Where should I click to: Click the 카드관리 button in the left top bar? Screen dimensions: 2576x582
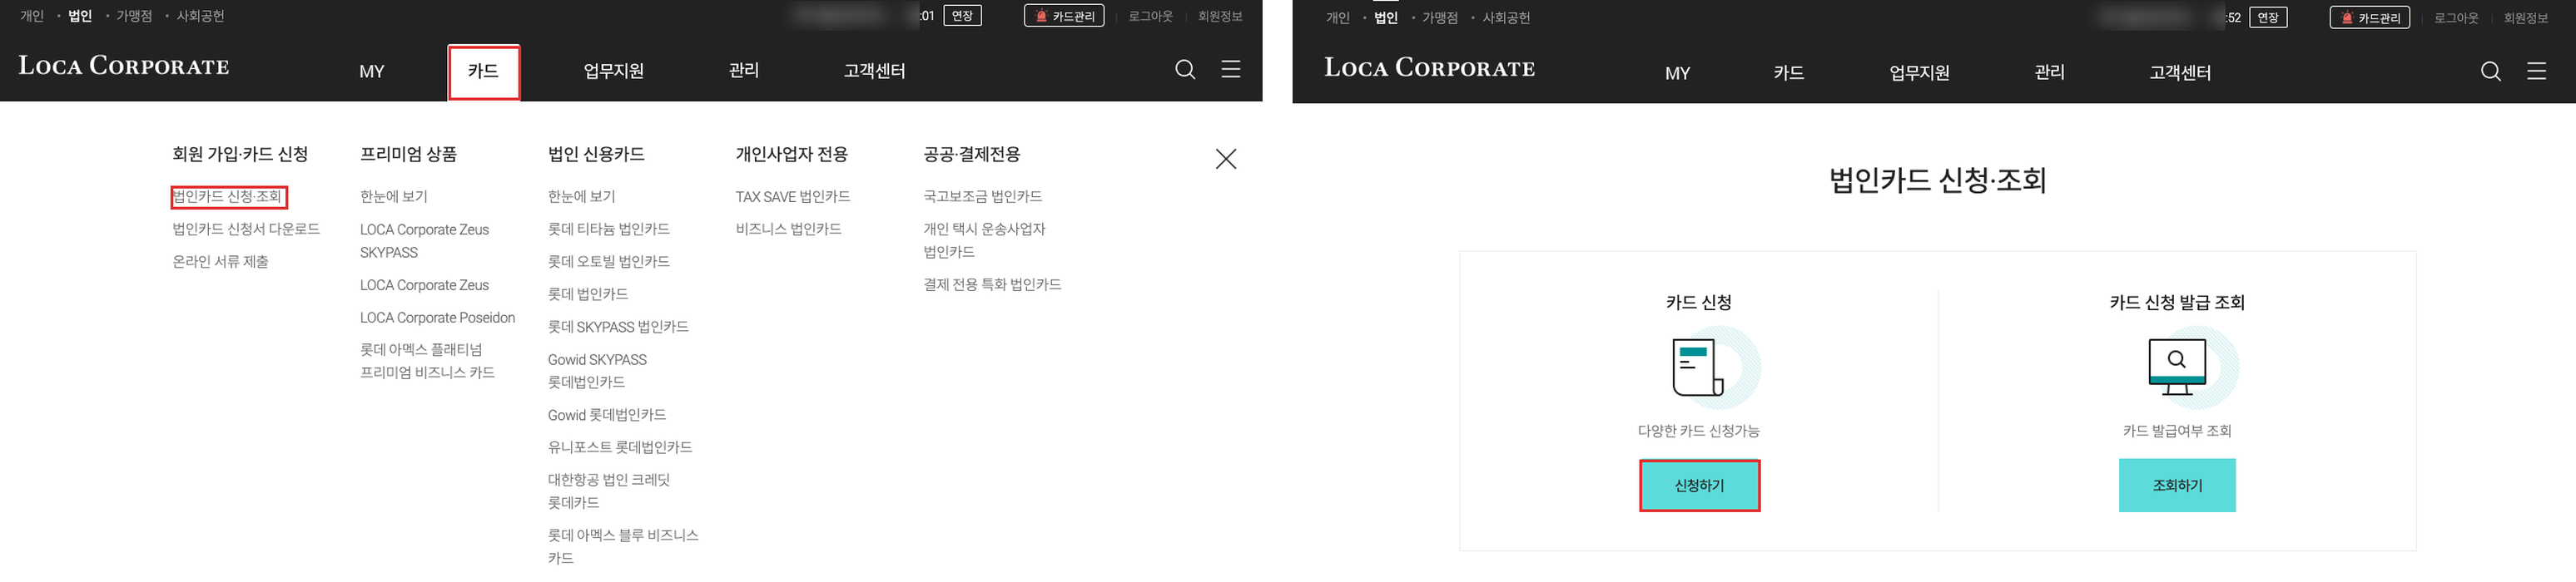(x=1064, y=16)
